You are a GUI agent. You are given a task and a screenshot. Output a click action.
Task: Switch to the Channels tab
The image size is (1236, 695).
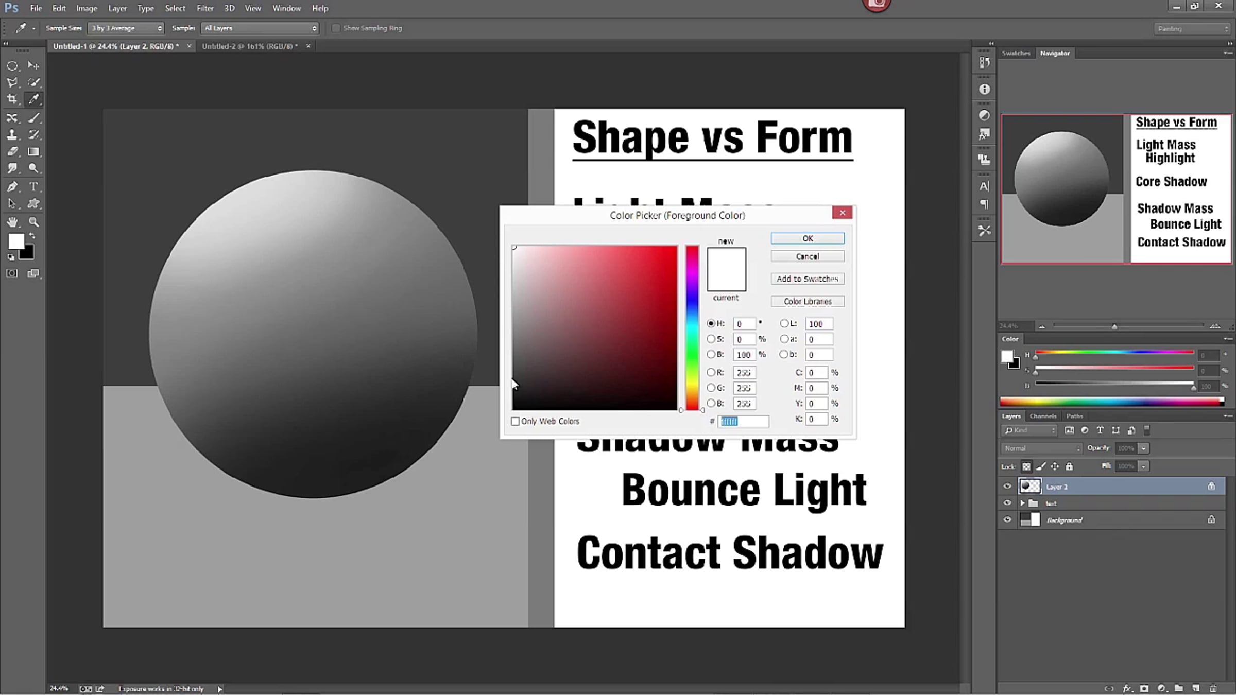[1043, 416]
